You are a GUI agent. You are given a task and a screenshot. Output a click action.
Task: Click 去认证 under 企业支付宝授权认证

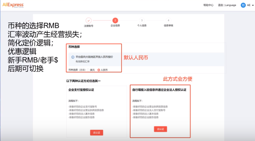(96, 133)
